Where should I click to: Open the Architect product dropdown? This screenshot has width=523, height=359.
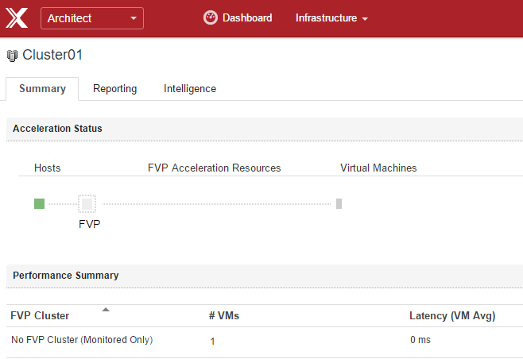(92, 18)
